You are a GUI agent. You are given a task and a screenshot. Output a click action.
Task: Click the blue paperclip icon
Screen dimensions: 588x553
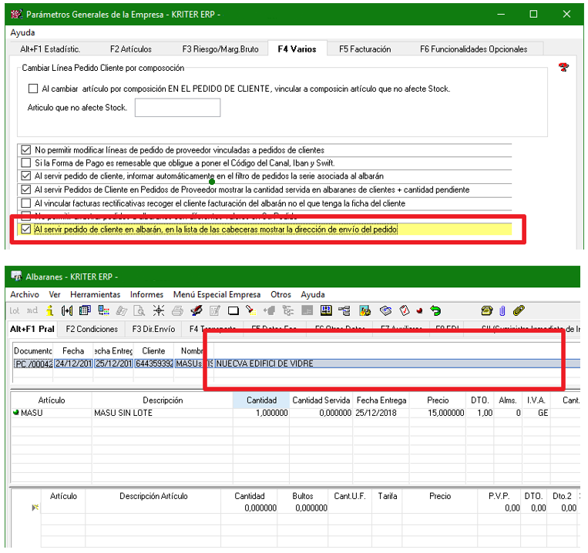coord(502,310)
